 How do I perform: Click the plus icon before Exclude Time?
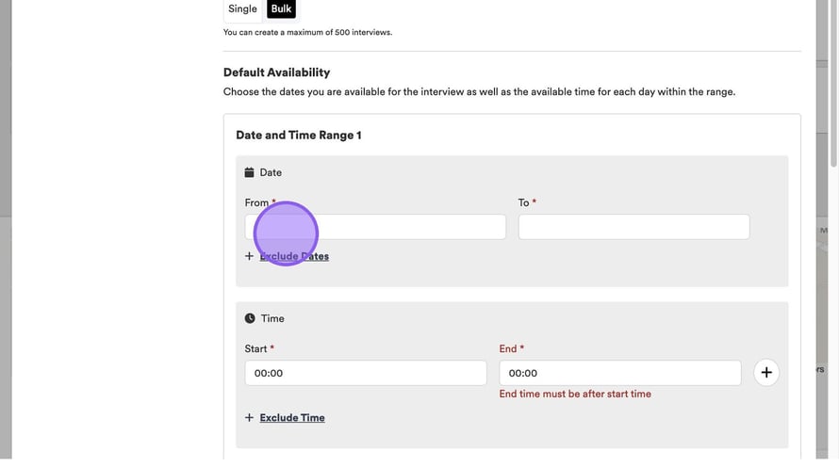(249, 417)
